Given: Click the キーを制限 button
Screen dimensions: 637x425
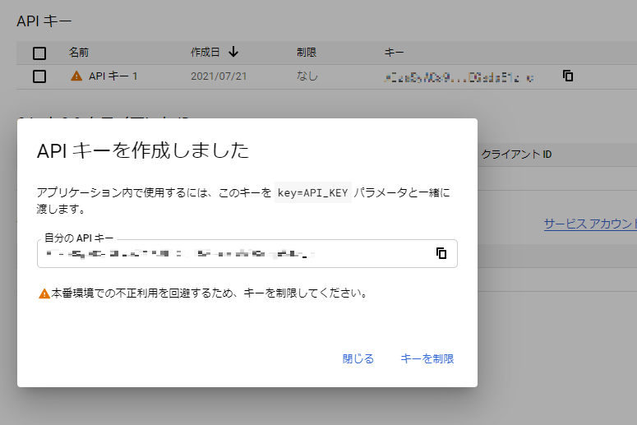Looking at the screenshot, I should click(x=427, y=358).
